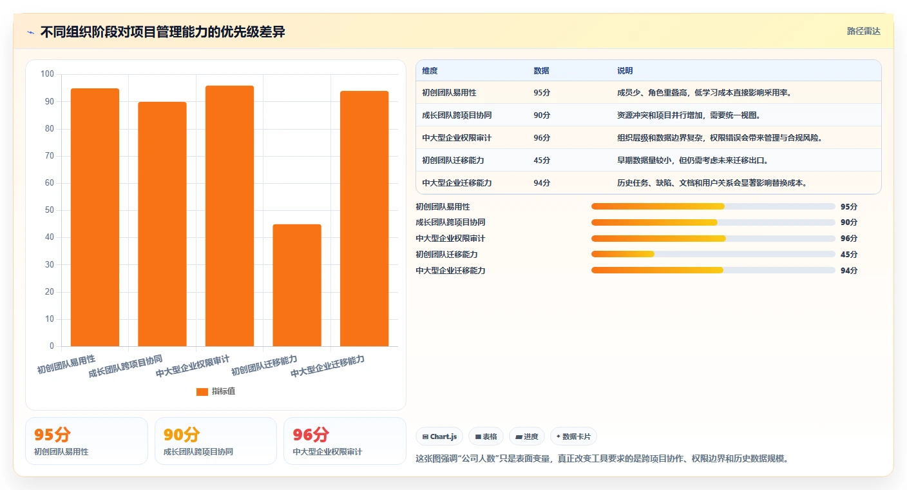Click the 初创团队易用性 chart bar
Screen dimensions: 907x490
point(95,217)
